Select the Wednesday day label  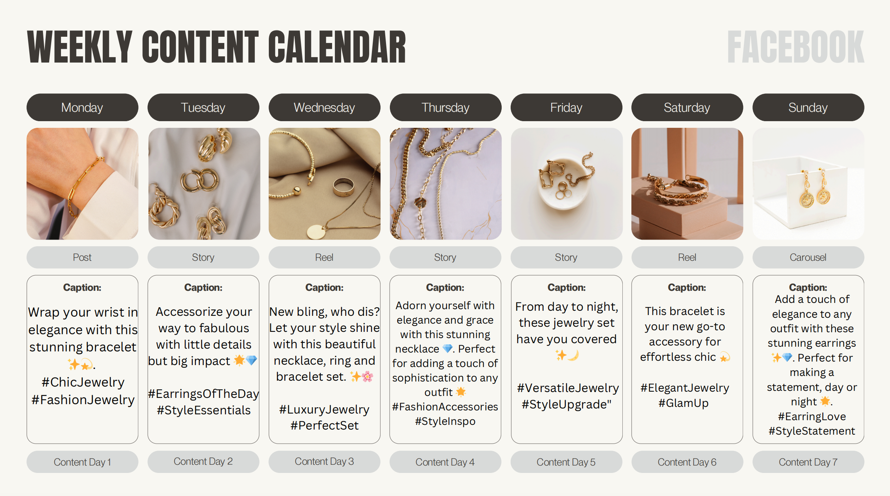[x=324, y=107]
